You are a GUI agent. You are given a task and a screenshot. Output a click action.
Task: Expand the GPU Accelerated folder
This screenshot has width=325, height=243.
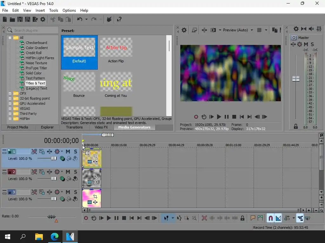[10, 103]
